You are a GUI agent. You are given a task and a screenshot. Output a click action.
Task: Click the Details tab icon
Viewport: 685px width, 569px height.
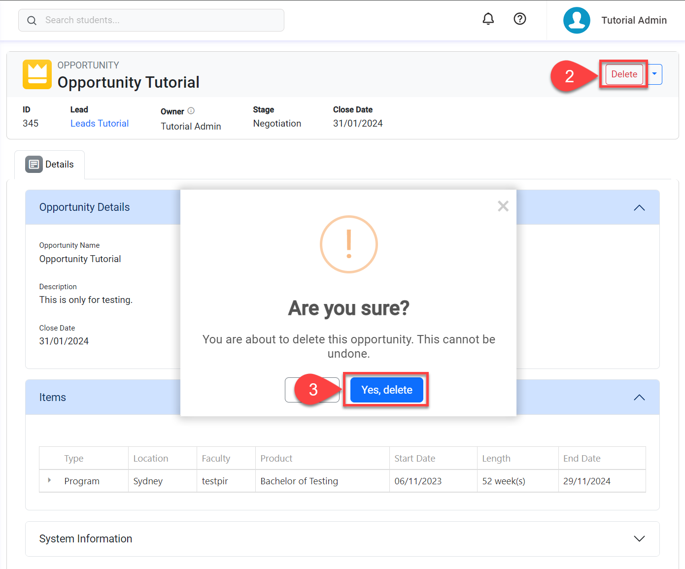pyautogui.click(x=34, y=165)
